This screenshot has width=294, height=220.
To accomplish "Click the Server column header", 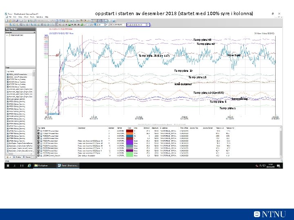I will pos(119,128).
